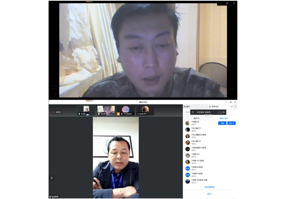Click the 点击加载更多 load more link
This screenshot has height=199, width=299.
click(x=209, y=187)
